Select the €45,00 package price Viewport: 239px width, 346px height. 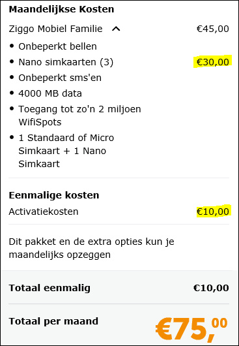(x=212, y=29)
